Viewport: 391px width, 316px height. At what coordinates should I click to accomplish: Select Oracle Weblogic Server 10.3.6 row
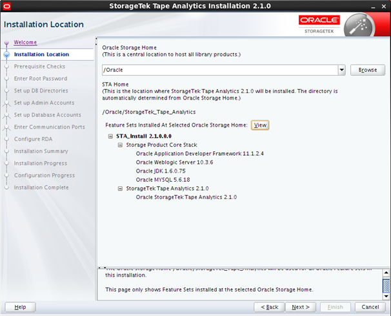175,162
